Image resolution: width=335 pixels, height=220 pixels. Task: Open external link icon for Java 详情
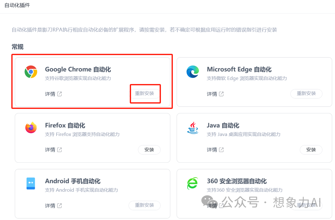pos(221,150)
